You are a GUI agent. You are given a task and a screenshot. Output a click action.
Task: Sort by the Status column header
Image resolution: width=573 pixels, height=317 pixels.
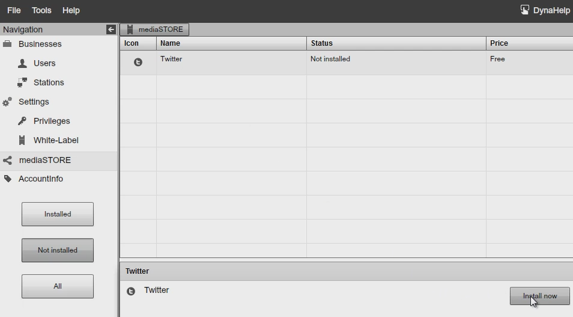321,43
